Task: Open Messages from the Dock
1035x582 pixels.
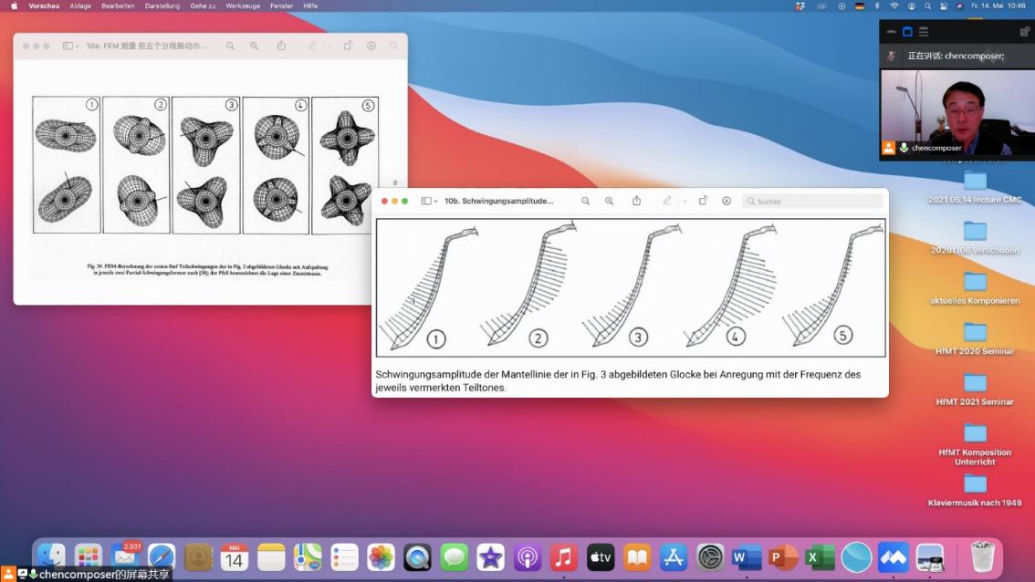Action: click(x=455, y=558)
